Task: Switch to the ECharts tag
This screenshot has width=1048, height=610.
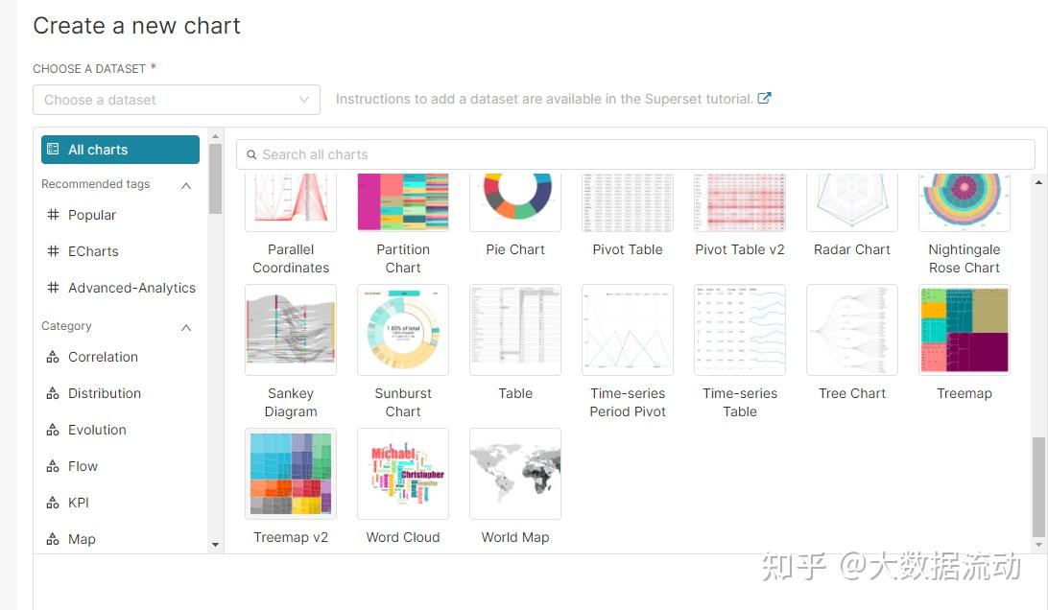Action: [x=91, y=251]
